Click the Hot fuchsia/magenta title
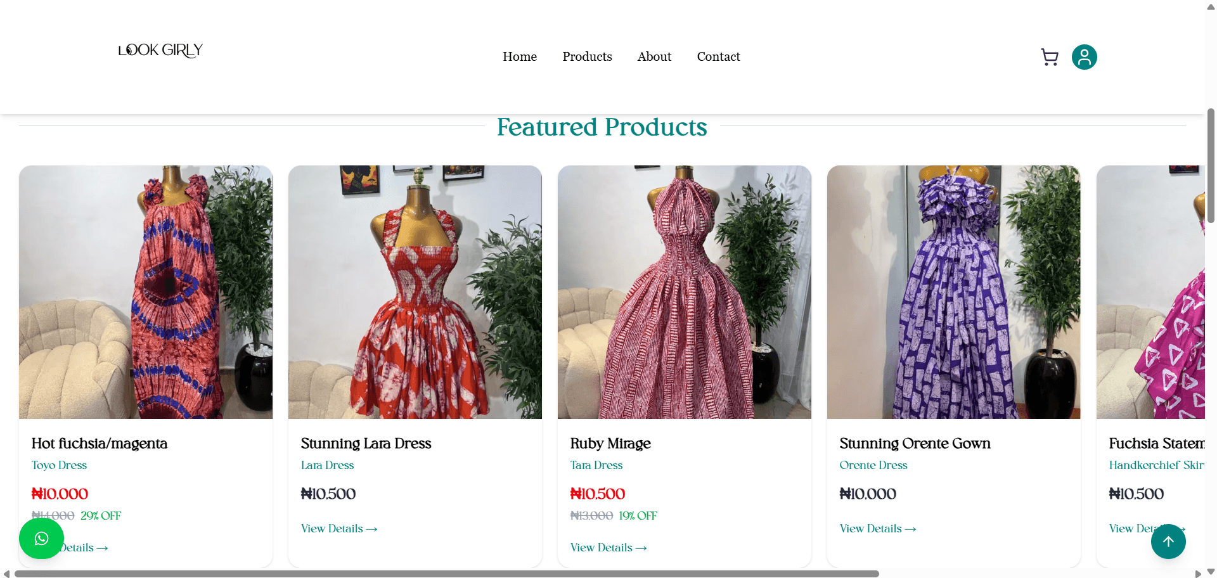Screen dimensions: 1217x578 [x=100, y=444]
